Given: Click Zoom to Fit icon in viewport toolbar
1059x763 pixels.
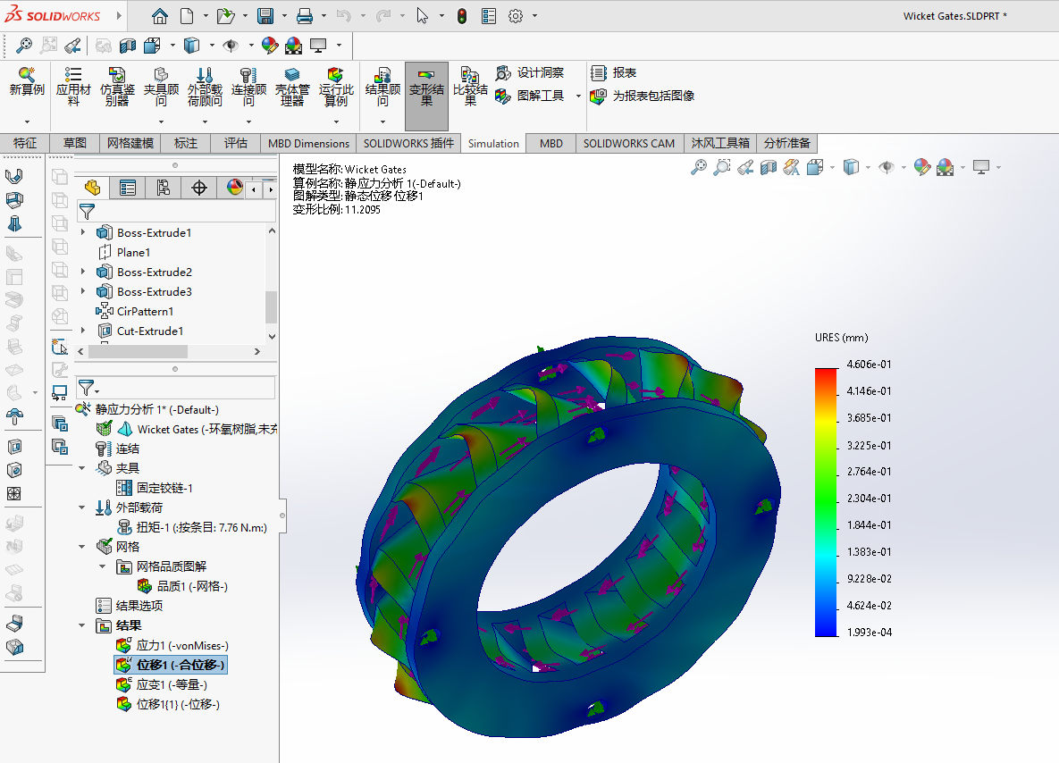Looking at the screenshot, I should click(x=698, y=167).
